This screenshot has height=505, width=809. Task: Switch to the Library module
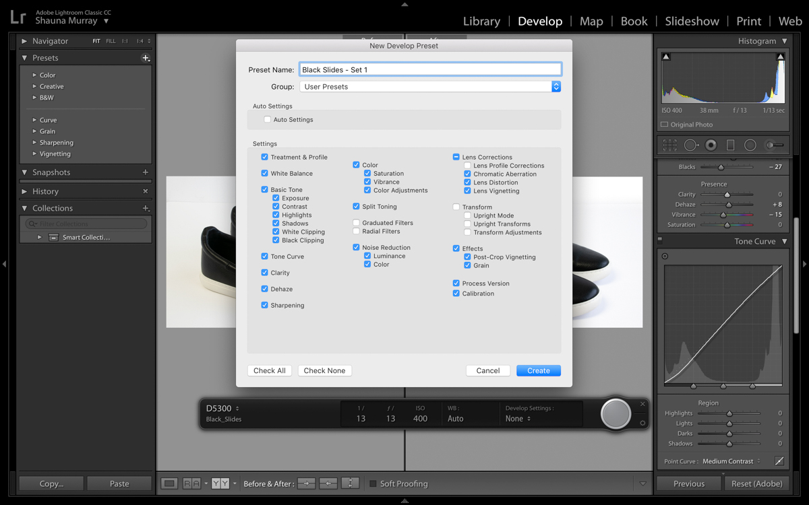point(481,21)
